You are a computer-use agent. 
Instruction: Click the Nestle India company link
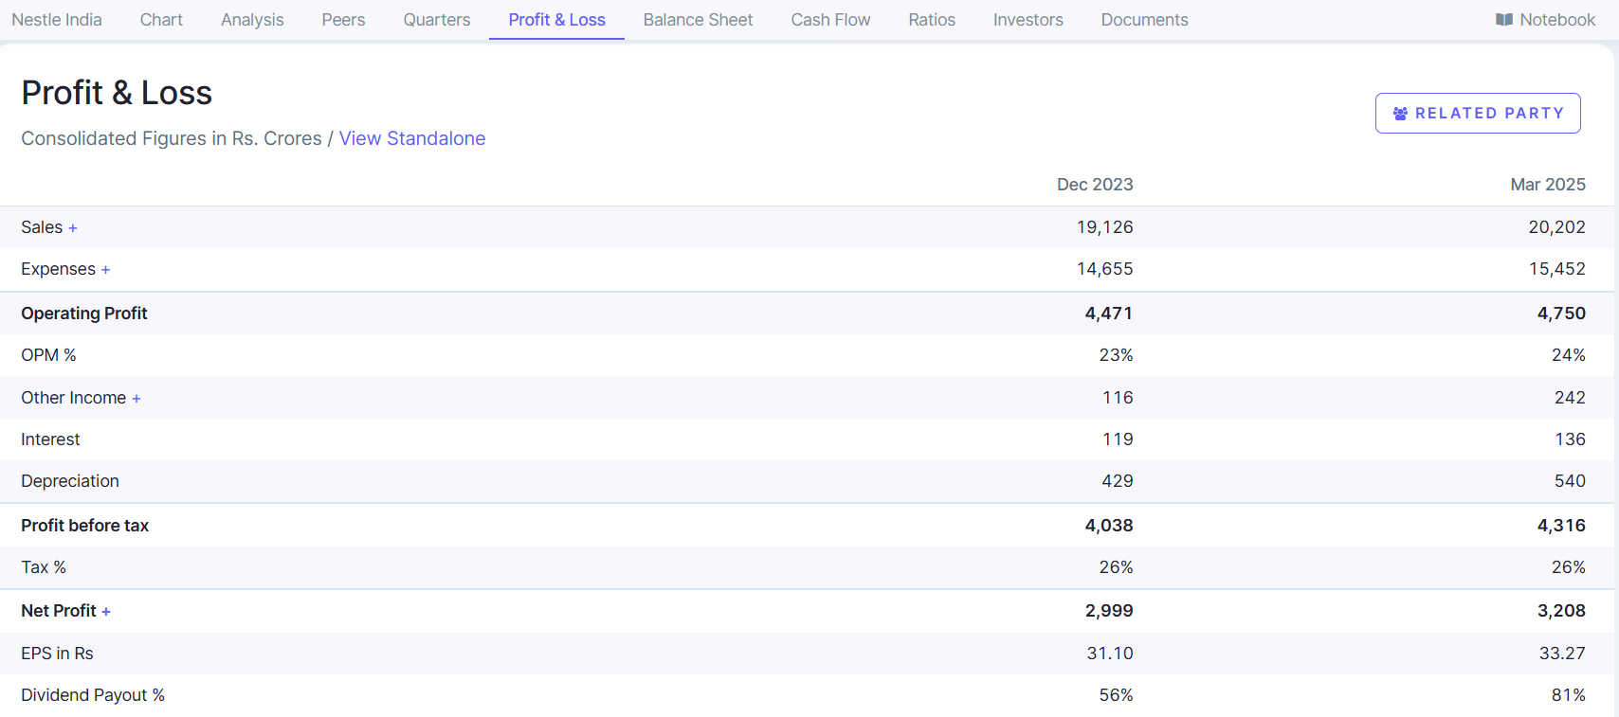[57, 20]
